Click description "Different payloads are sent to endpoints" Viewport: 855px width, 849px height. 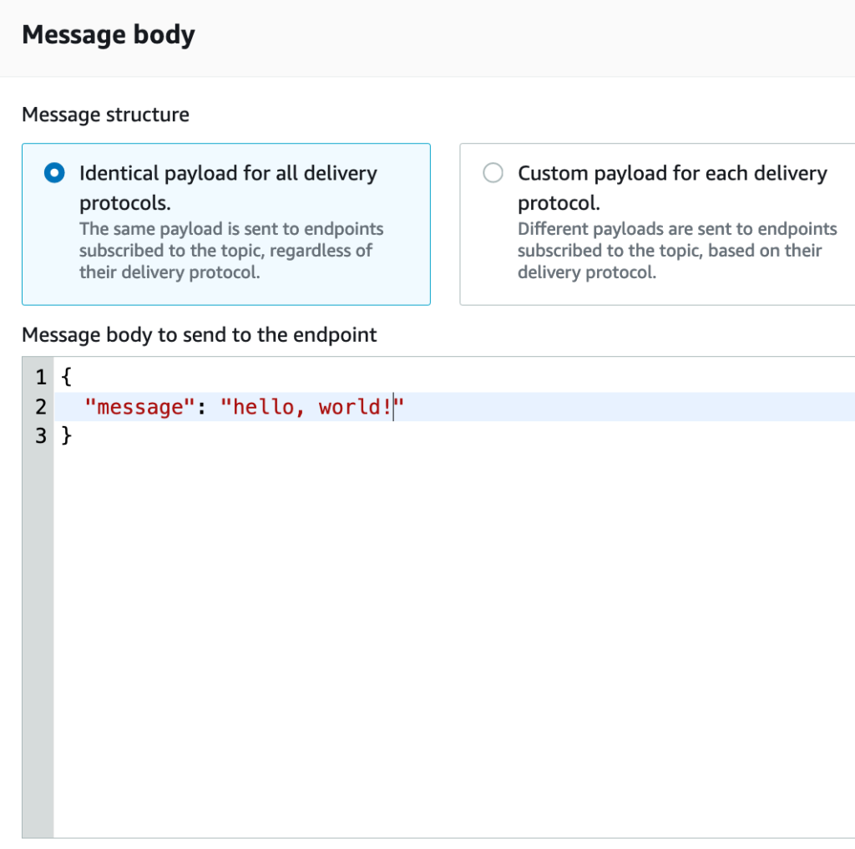pos(677,229)
